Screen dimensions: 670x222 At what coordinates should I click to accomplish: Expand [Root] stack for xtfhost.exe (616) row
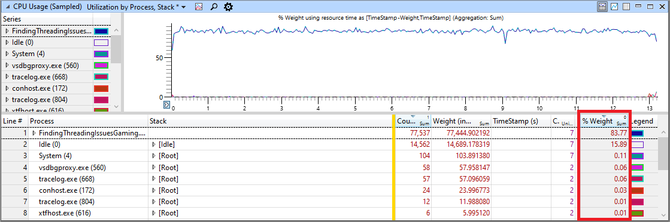coord(154,212)
